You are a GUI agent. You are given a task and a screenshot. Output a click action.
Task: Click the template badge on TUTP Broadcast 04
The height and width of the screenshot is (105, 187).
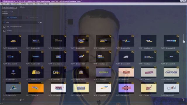pyautogui.click(x=87, y=36)
